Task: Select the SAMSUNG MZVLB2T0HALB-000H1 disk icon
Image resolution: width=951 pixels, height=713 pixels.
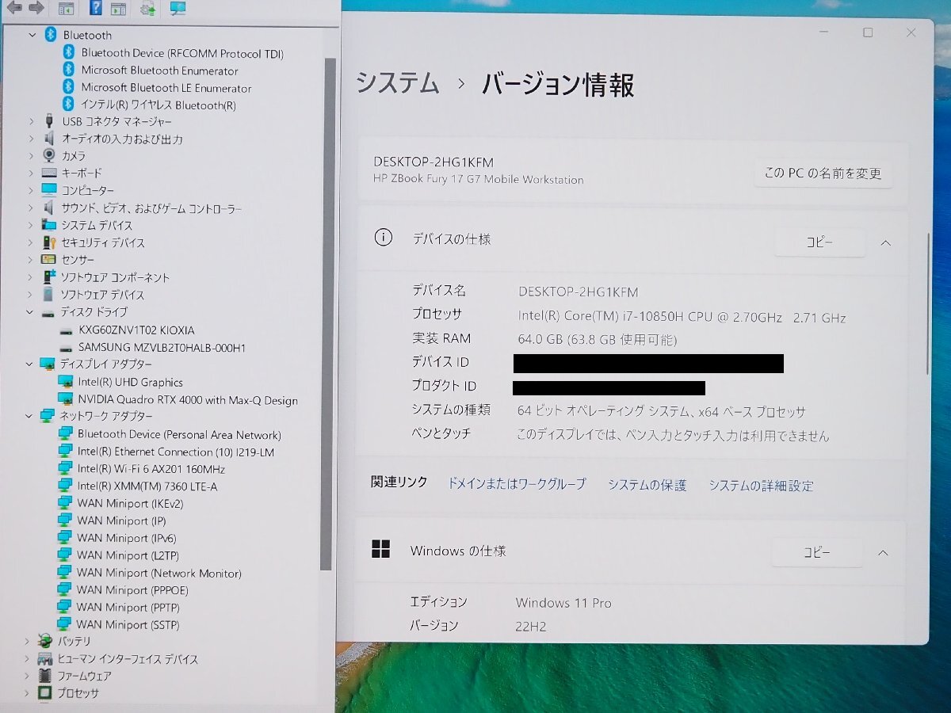Action: pos(67,348)
